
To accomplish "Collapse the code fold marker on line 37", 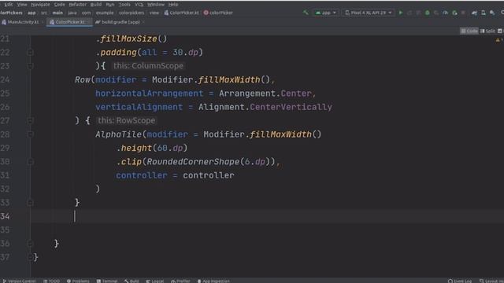I will point(30,257).
